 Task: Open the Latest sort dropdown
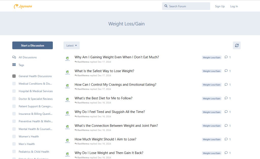[71, 46]
